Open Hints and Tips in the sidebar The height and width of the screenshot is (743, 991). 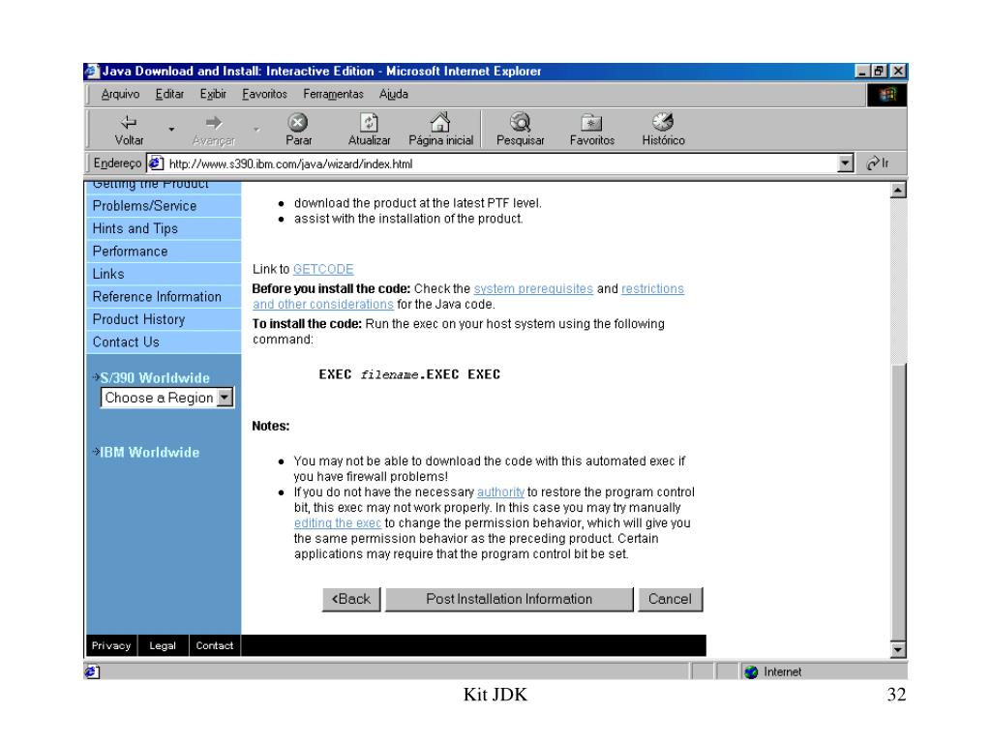(163, 228)
